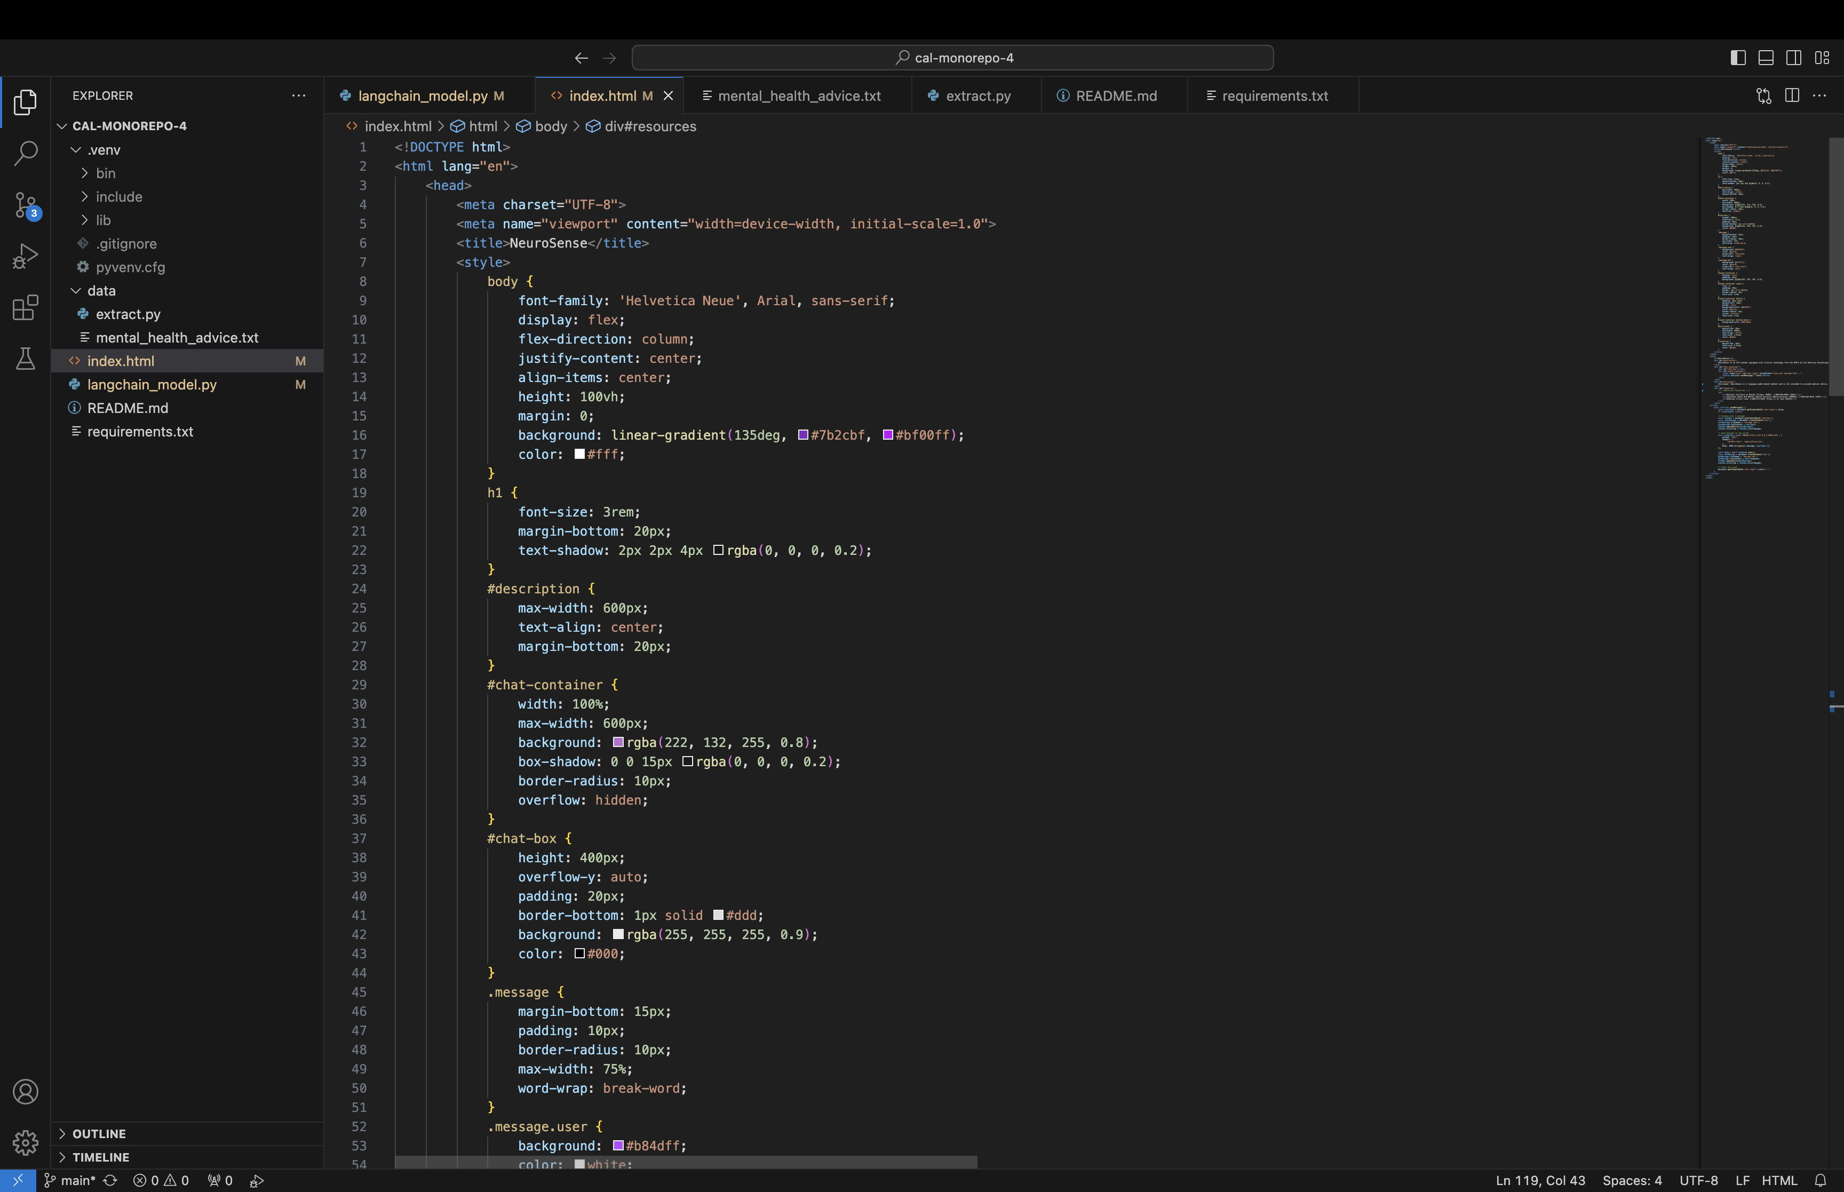Open the Manage gear settings menu

click(26, 1142)
